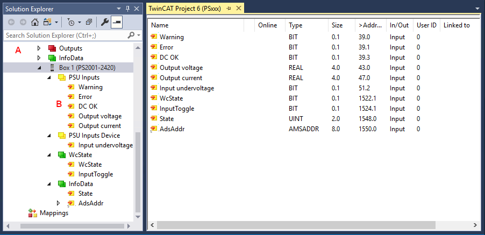Pin the TwinCAT Project 6 tab
Screen dimensions: 485x235
point(228,8)
